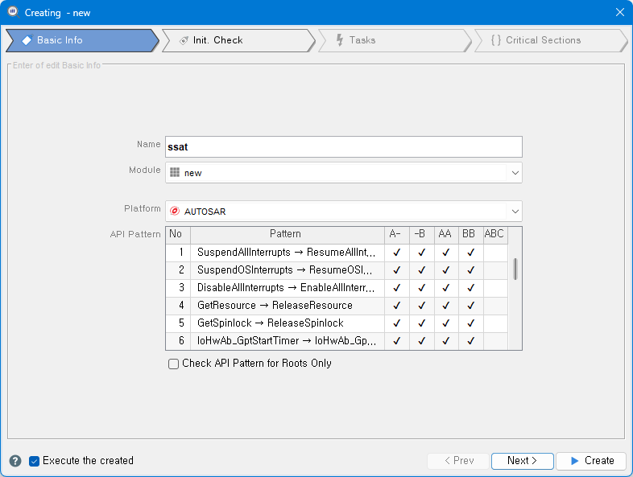Expand the Module dropdown
The width and height of the screenshot is (633, 477).
click(x=515, y=173)
